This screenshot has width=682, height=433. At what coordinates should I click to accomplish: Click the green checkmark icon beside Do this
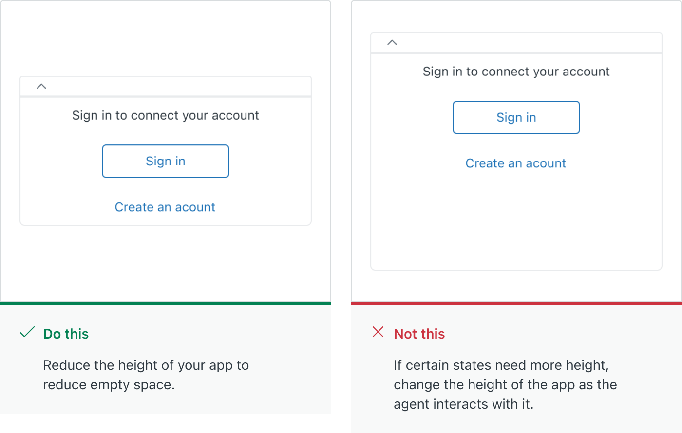[27, 332]
